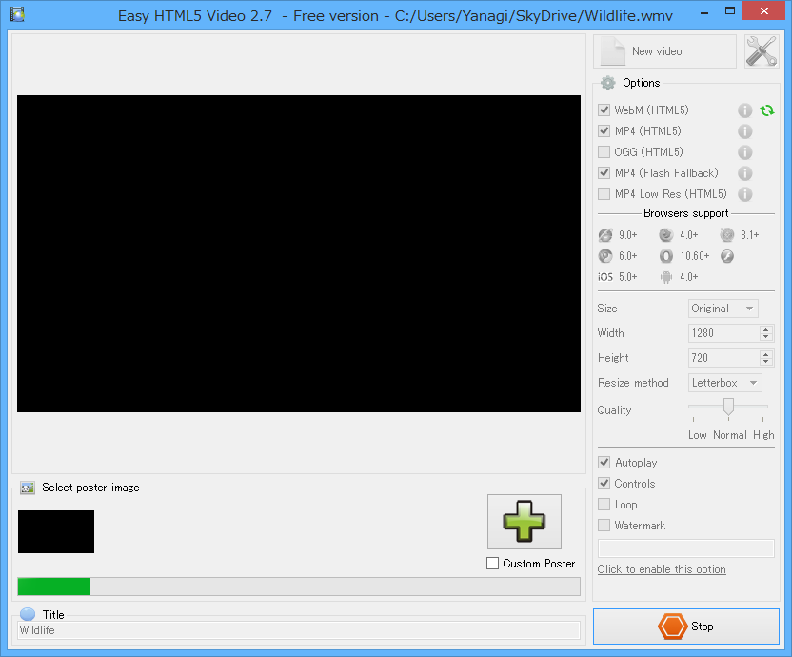Click the iOS 5.0+ support label

(617, 277)
